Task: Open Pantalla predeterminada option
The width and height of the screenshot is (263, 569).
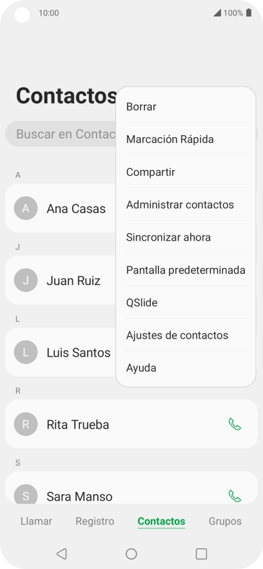Action: click(186, 270)
